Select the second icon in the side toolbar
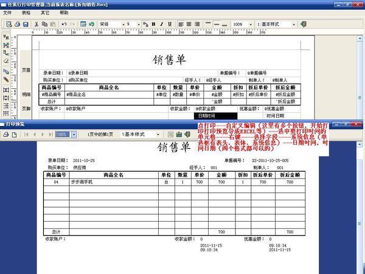 [6, 45]
